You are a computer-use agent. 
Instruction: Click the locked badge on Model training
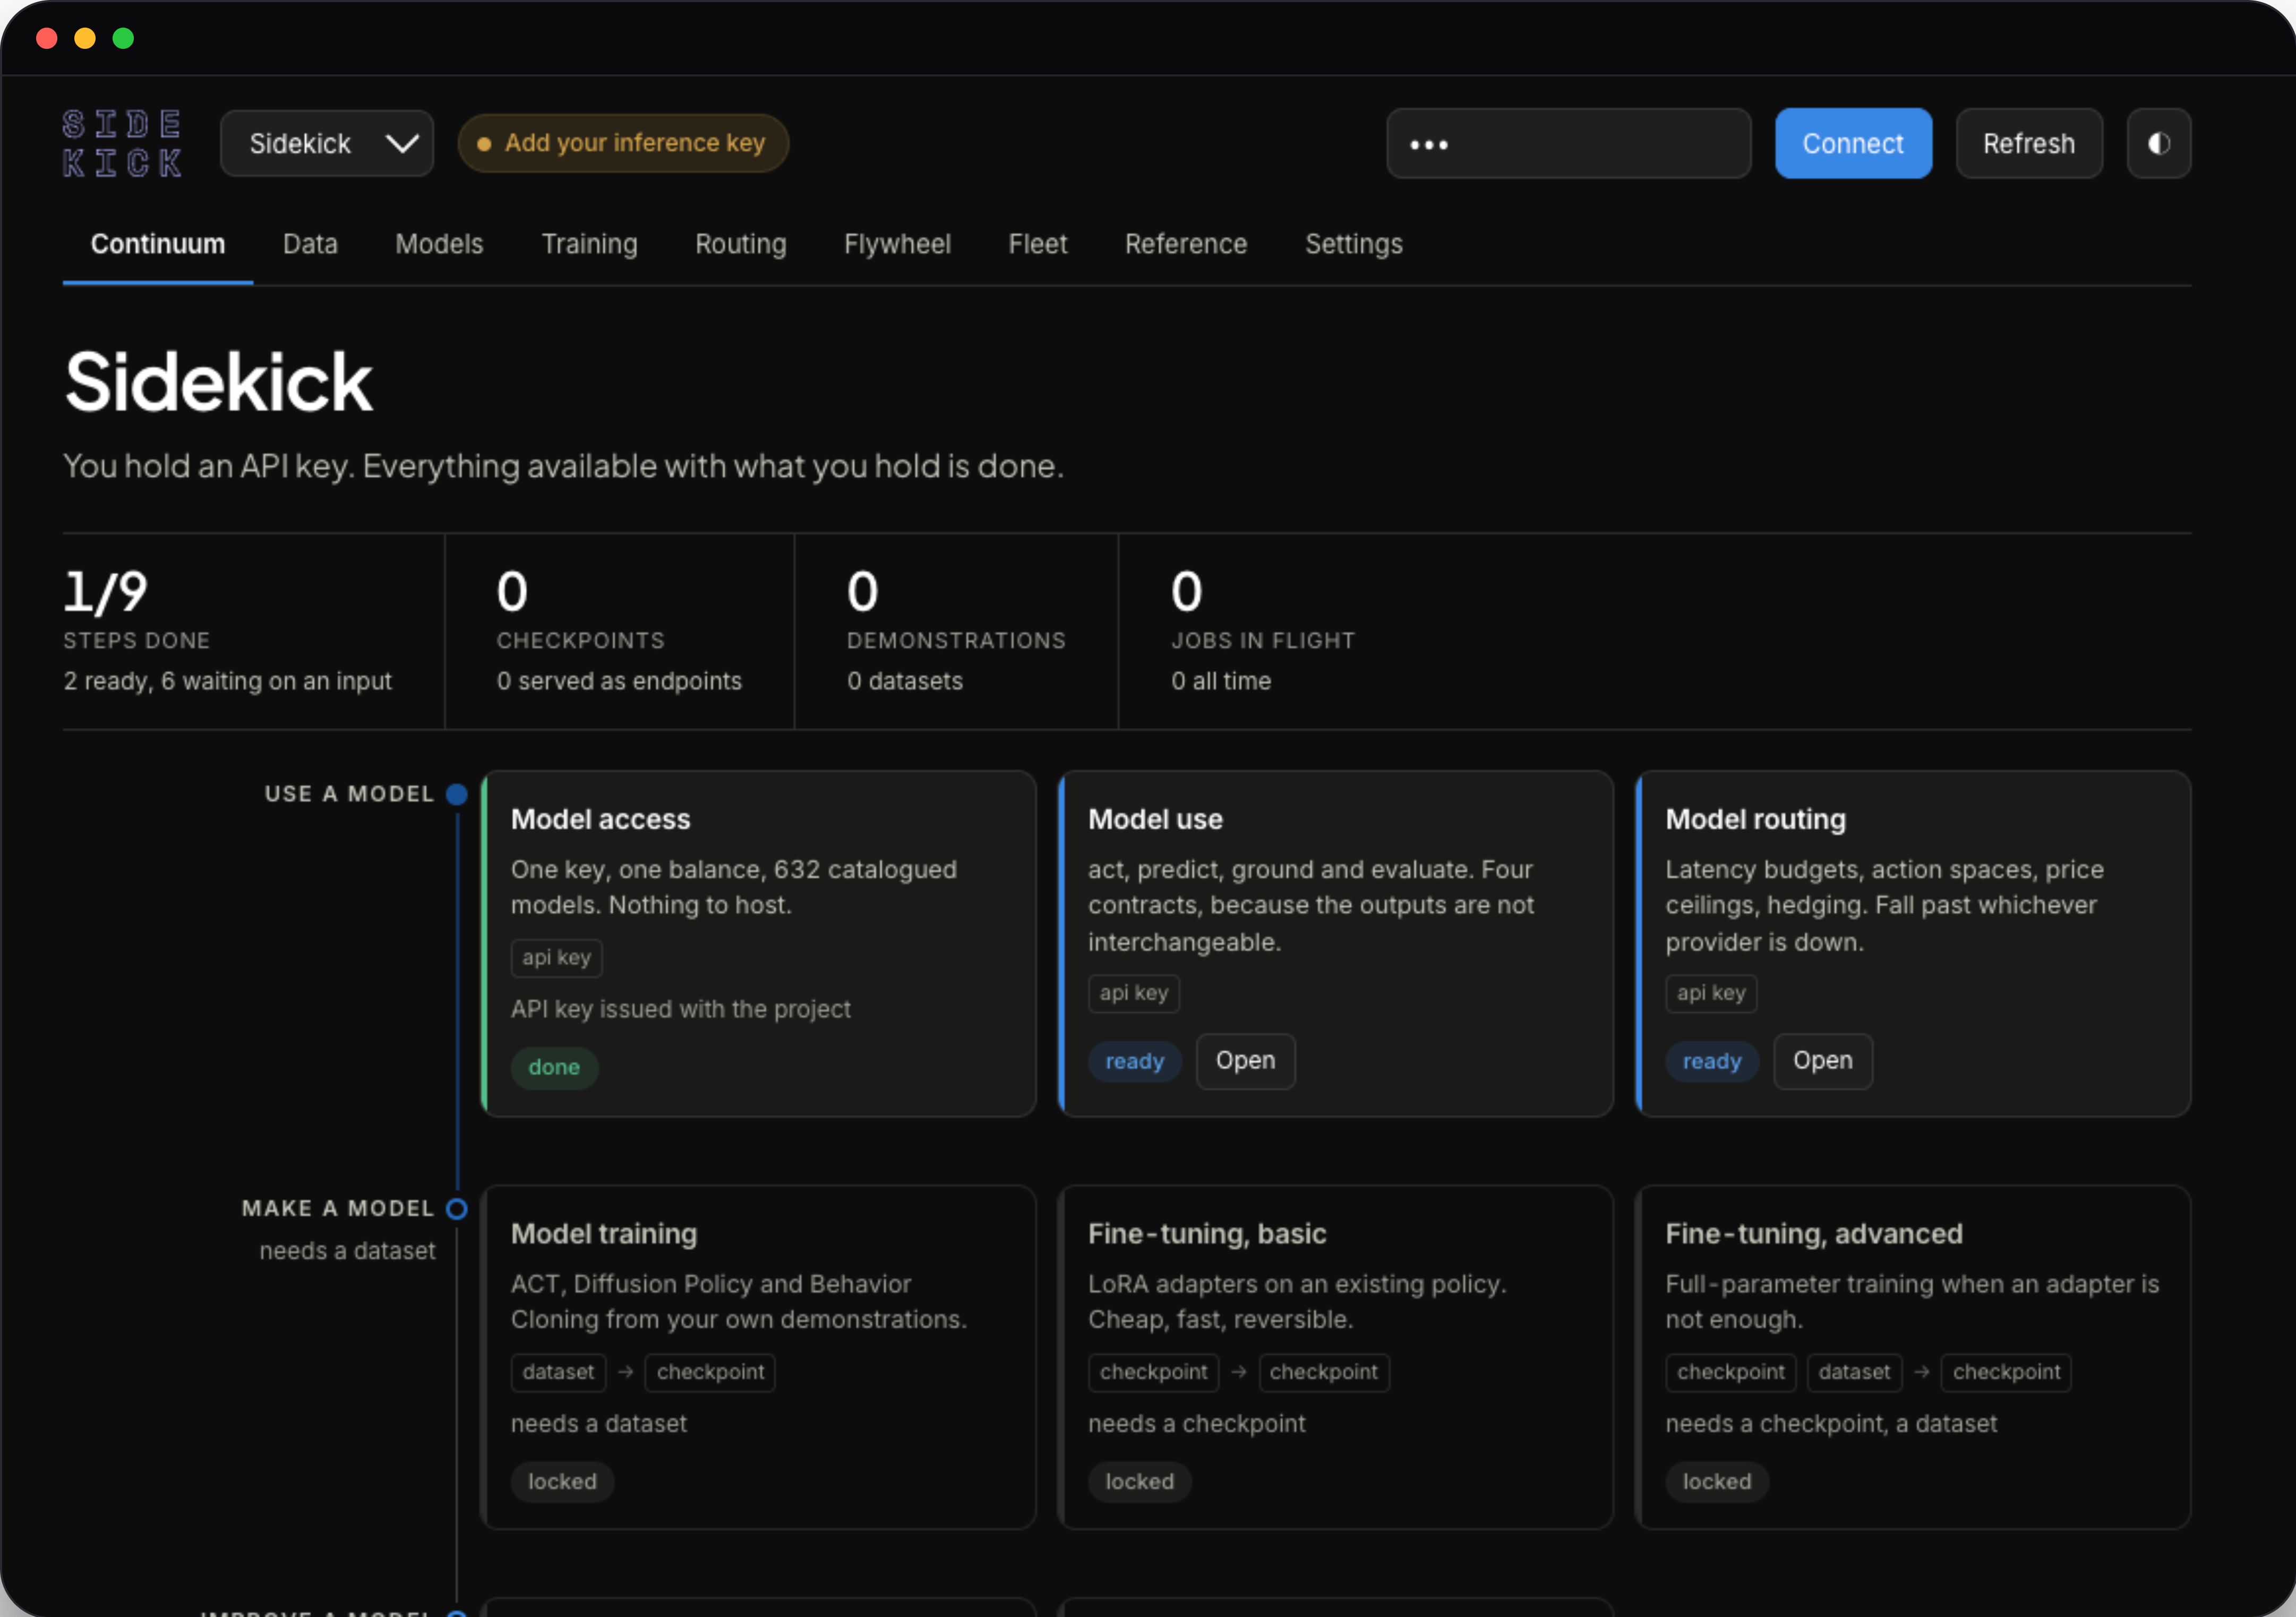pyautogui.click(x=562, y=1481)
